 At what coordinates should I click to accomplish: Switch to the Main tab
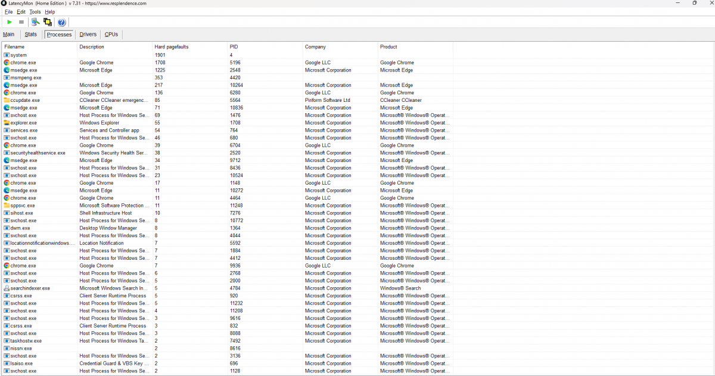(8, 35)
